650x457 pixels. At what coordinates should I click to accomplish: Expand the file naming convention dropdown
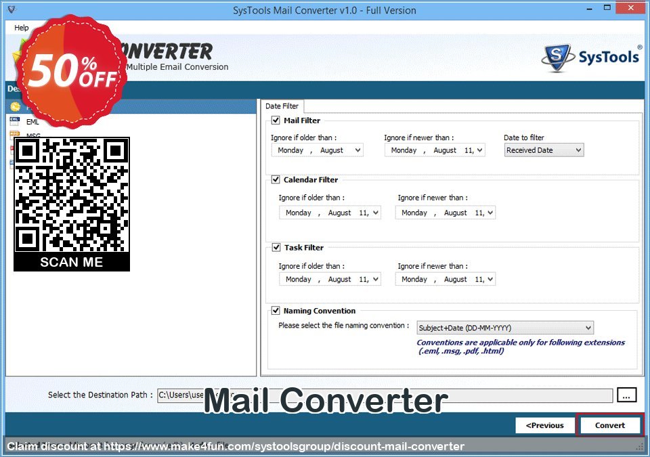(505, 328)
